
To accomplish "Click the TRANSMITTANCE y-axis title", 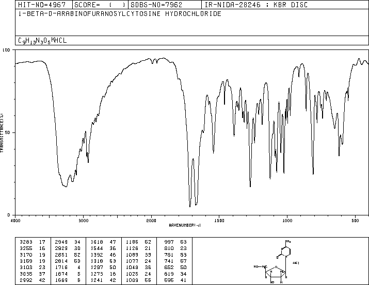I will coord(2,133).
